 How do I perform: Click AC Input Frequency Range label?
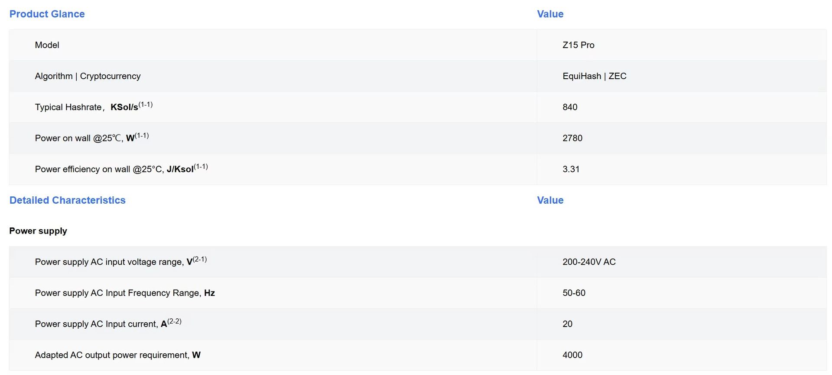point(125,293)
